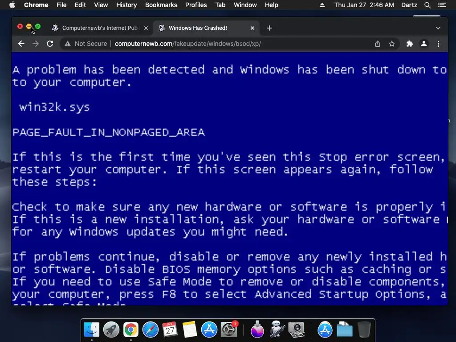Open the Edit menu
456x342 pixels.
coord(80,5)
